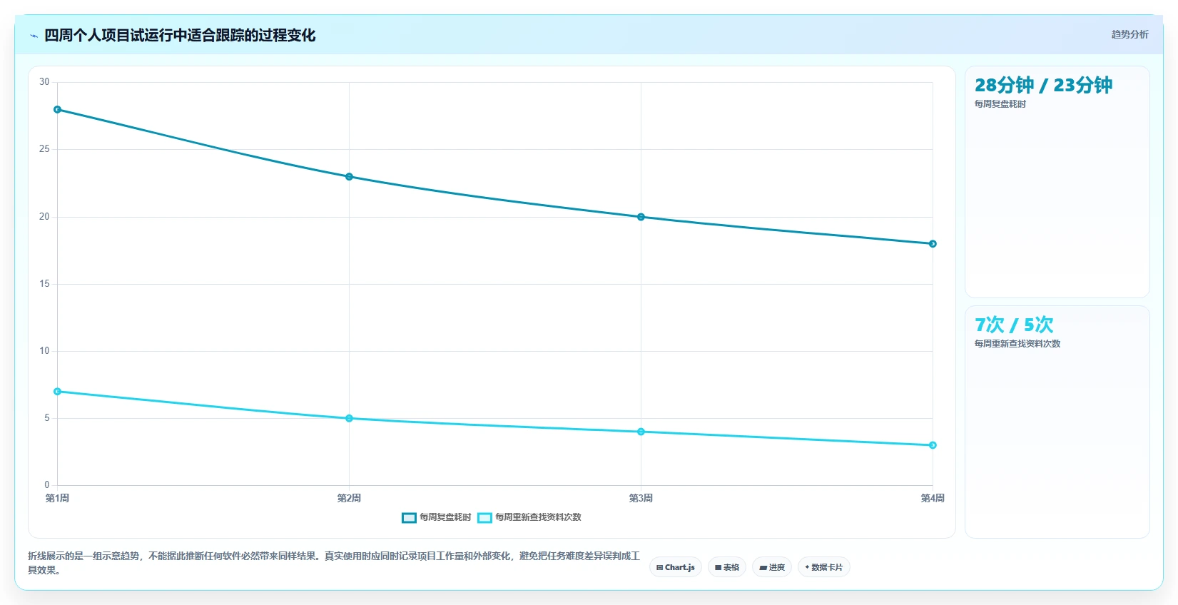Click the 第4周 point on the 复盘耗时 line
1178x605 pixels.
pos(933,244)
